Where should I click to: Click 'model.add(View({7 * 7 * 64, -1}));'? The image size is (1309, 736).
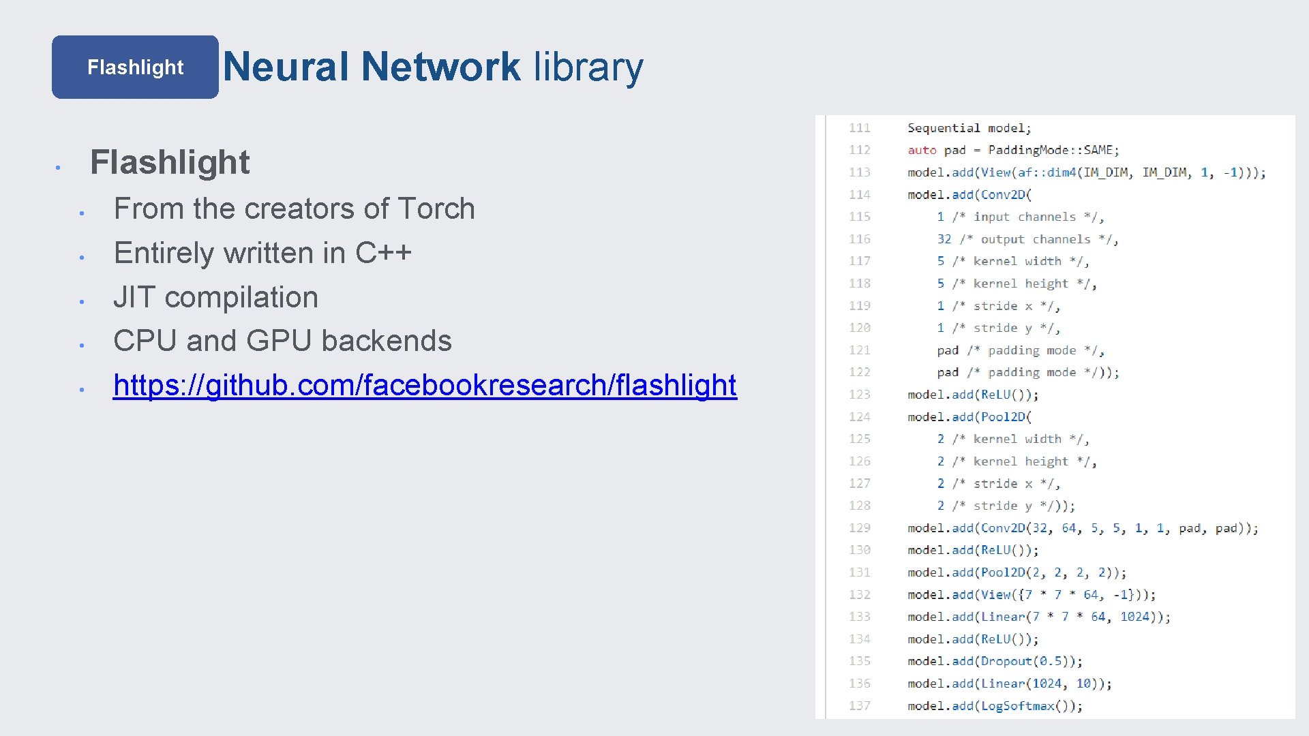tap(1032, 595)
